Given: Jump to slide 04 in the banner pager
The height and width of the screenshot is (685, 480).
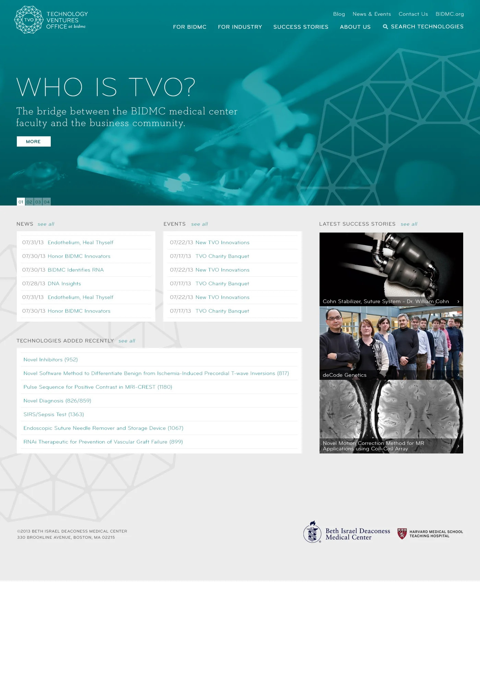Looking at the screenshot, I should 47,202.
